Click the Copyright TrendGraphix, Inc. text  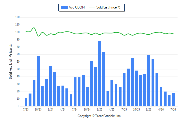point(99,116)
